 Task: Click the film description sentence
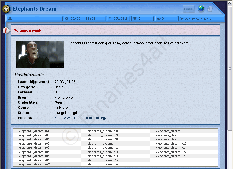point(129,43)
